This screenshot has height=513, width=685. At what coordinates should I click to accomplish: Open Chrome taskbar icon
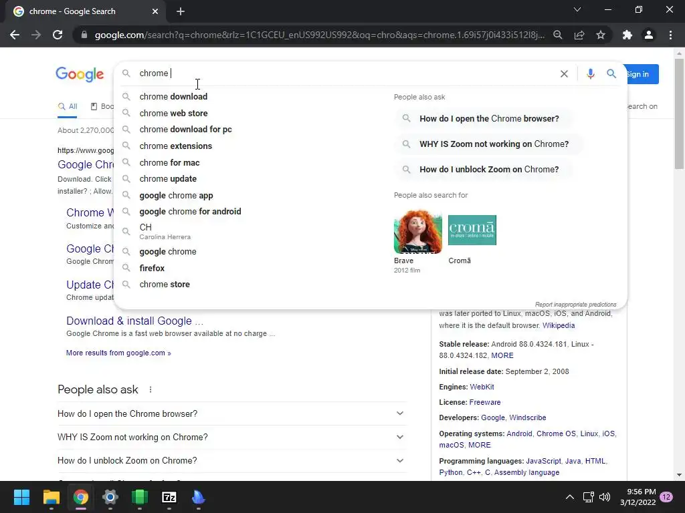pos(81,497)
